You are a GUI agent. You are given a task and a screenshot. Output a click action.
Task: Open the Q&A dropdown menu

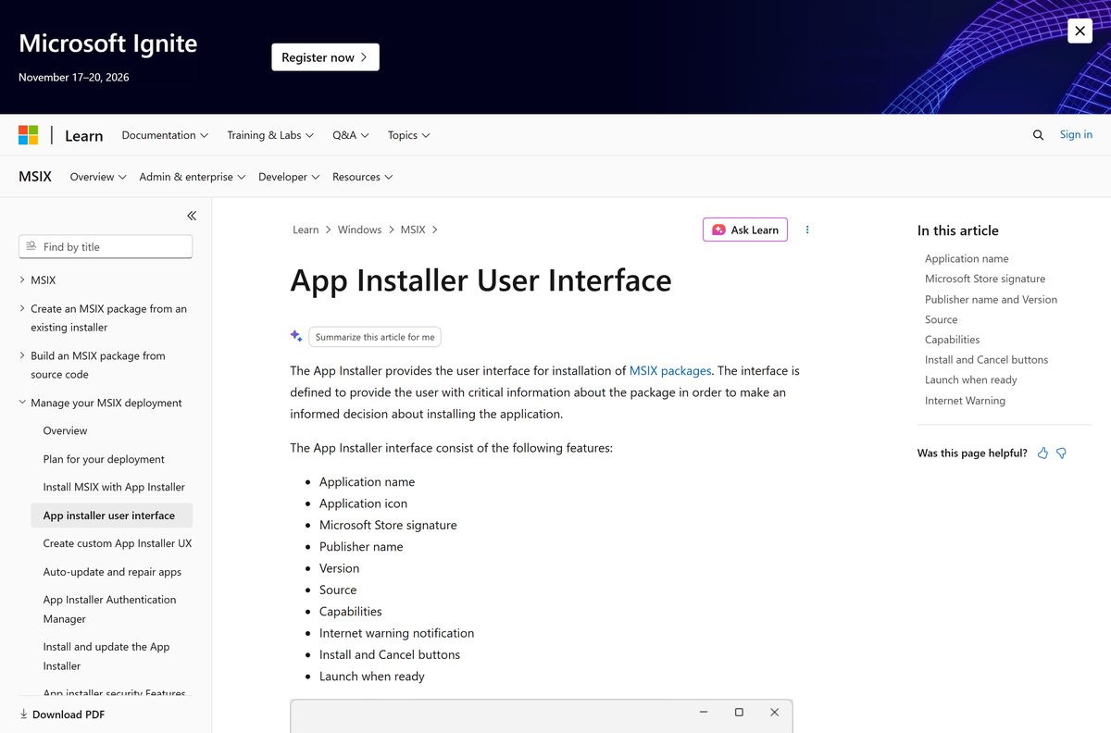click(351, 135)
